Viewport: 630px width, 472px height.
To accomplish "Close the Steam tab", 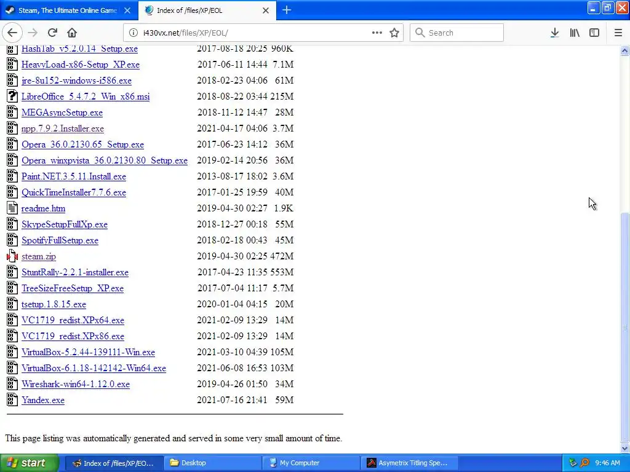I will coord(127,10).
